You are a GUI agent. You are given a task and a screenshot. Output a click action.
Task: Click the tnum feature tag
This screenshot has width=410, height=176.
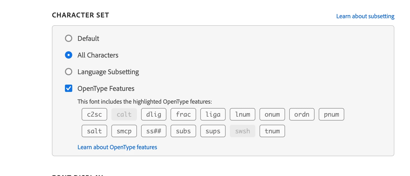pyautogui.click(x=272, y=131)
